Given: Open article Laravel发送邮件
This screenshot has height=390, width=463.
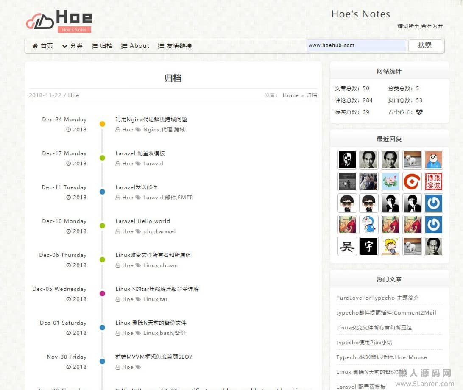Looking at the screenshot, I should click(137, 187).
